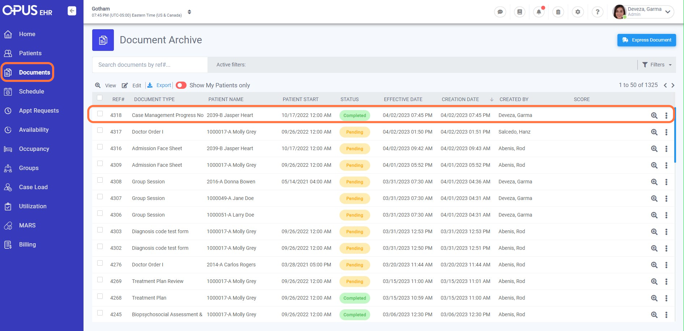The width and height of the screenshot is (684, 331).
Task: Open Home in the sidebar
Action: (x=27, y=34)
